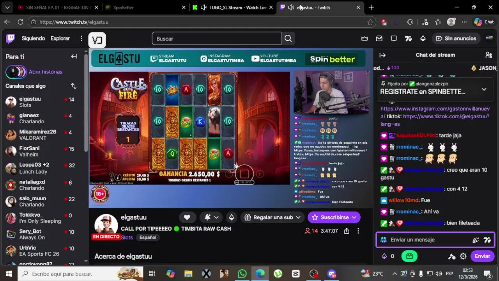Open a new browser tab
Viewport: 499px width, 281px height.
371,7
